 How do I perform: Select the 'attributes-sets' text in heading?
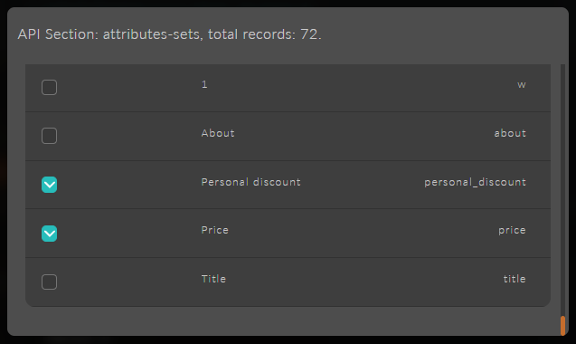click(153, 34)
